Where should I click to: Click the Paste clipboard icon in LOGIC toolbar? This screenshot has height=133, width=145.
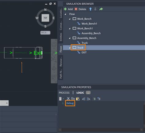78,99
